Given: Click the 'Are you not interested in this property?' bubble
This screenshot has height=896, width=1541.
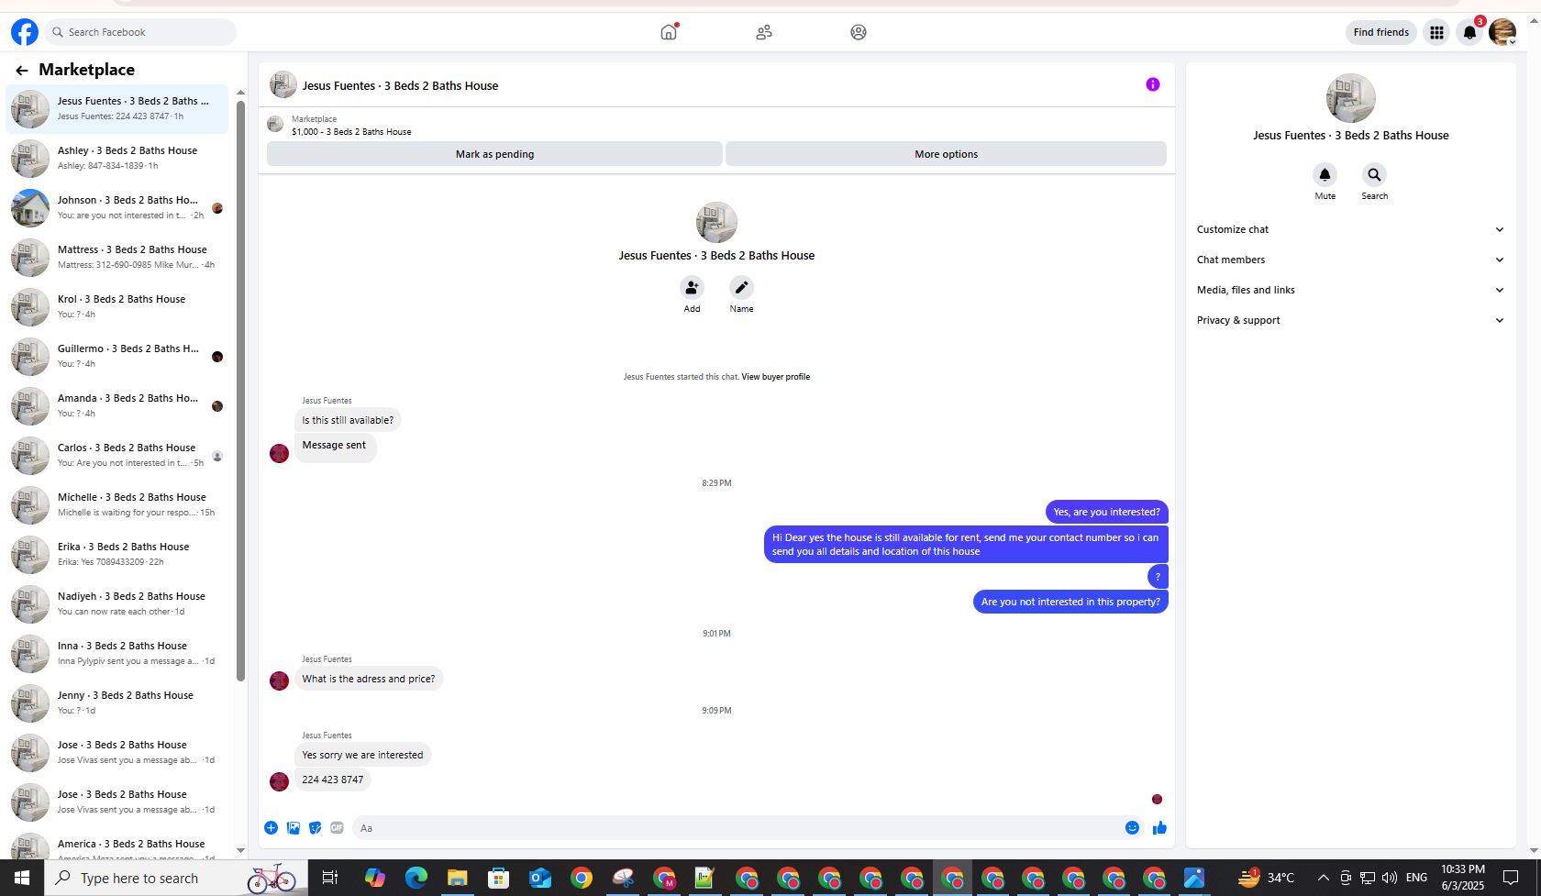Looking at the screenshot, I should point(1070,602).
